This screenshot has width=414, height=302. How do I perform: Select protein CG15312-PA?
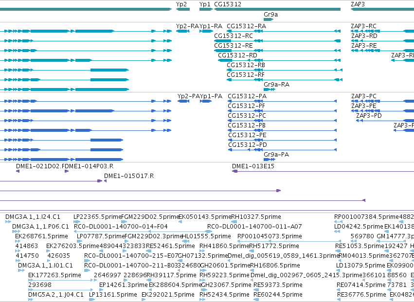point(247,96)
